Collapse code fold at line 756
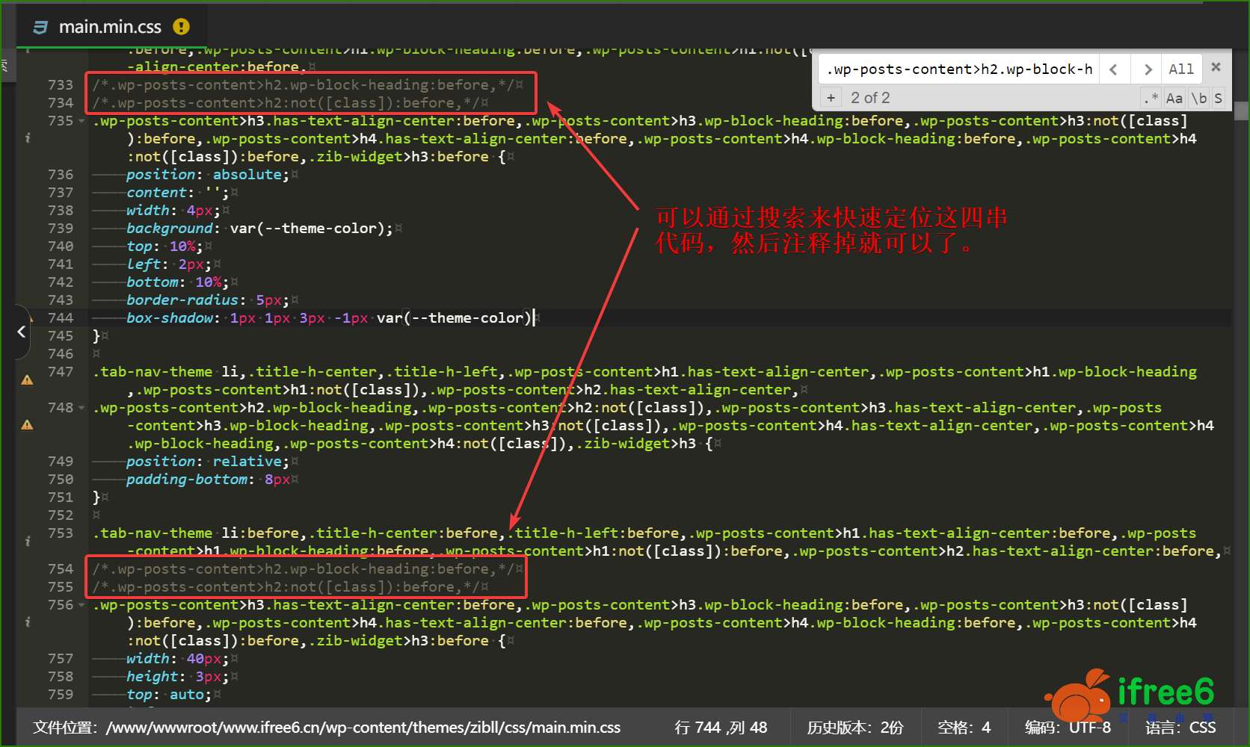Screen dimensions: 1250x747 tap(81, 605)
